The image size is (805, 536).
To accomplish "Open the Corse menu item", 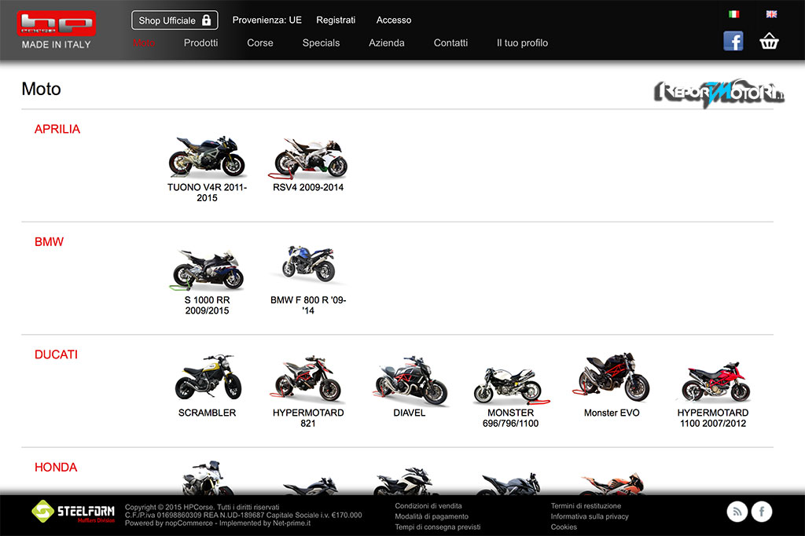I will [x=260, y=43].
